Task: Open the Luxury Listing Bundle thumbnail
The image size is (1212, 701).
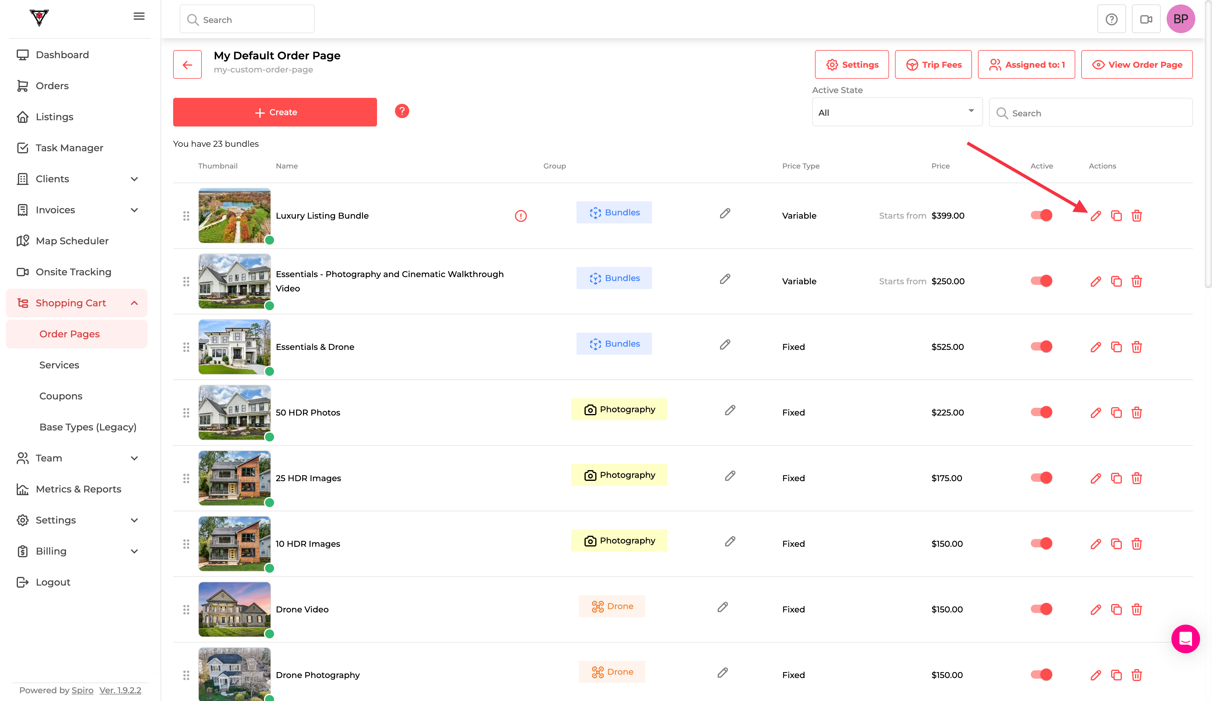Action: (235, 215)
